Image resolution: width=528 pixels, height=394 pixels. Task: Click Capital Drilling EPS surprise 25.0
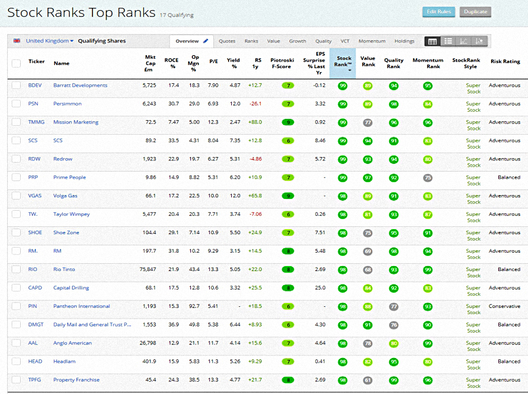click(320, 288)
